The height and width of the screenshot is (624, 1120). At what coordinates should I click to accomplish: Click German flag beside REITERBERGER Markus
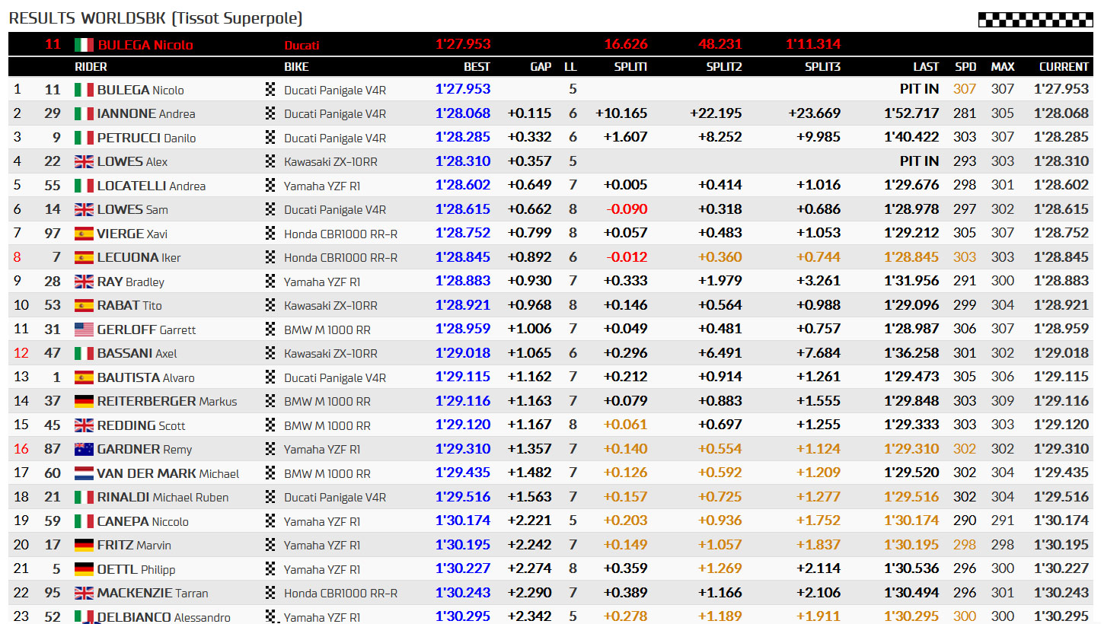click(84, 401)
